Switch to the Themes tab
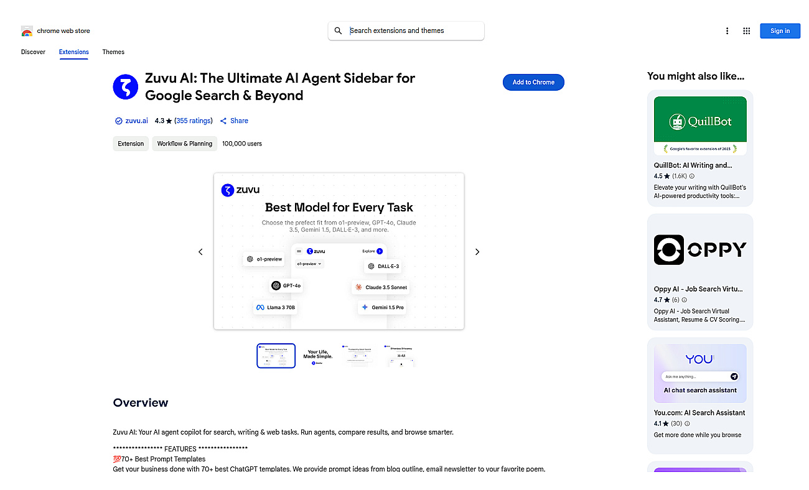 (113, 52)
